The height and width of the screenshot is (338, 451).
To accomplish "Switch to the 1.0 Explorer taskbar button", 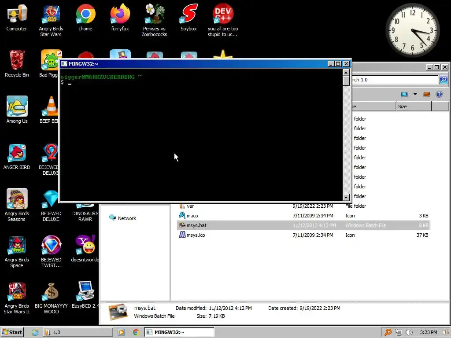I will (x=78, y=332).
